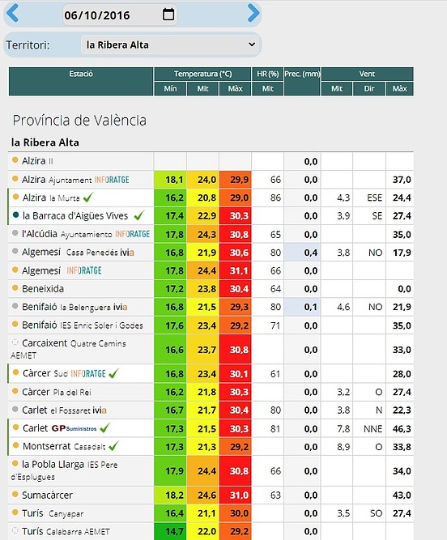This screenshot has height=540, width=447.
Task: Click the date field showing 06/10/2016
Action: tap(120, 15)
